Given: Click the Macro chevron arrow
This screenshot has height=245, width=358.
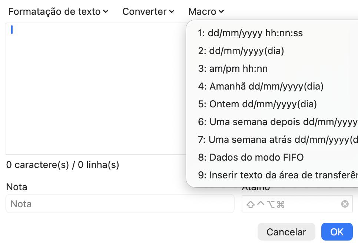Looking at the screenshot, I should click(221, 11).
